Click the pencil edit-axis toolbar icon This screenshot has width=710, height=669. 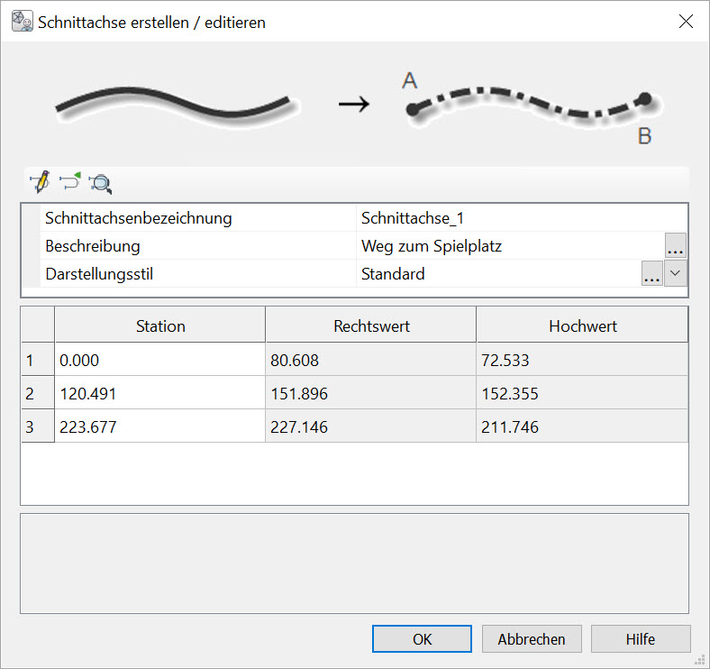(40, 182)
